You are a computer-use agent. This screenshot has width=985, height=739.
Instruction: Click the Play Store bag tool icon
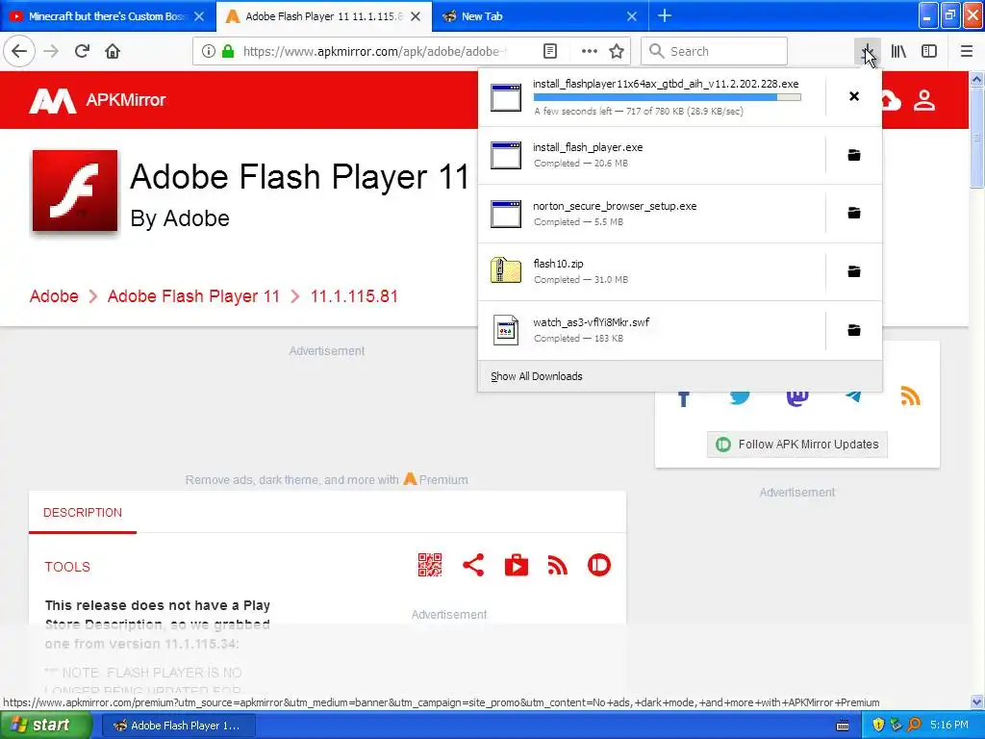[x=517, y=565]
